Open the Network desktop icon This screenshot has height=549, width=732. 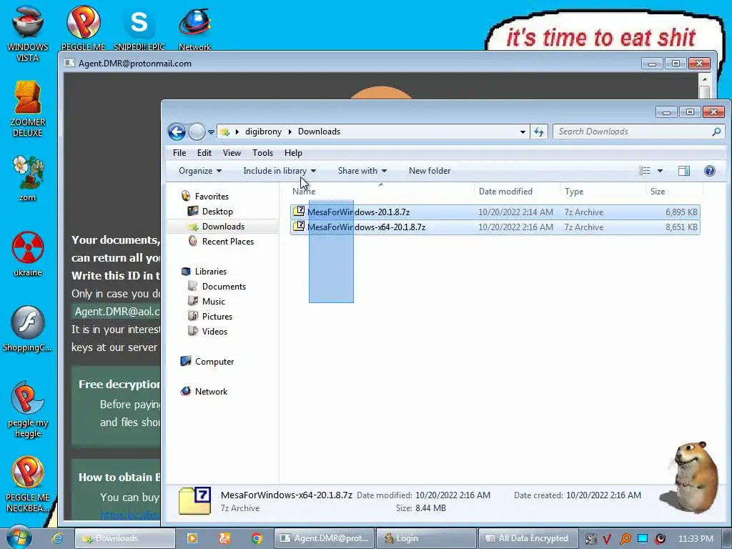[194, 28]
